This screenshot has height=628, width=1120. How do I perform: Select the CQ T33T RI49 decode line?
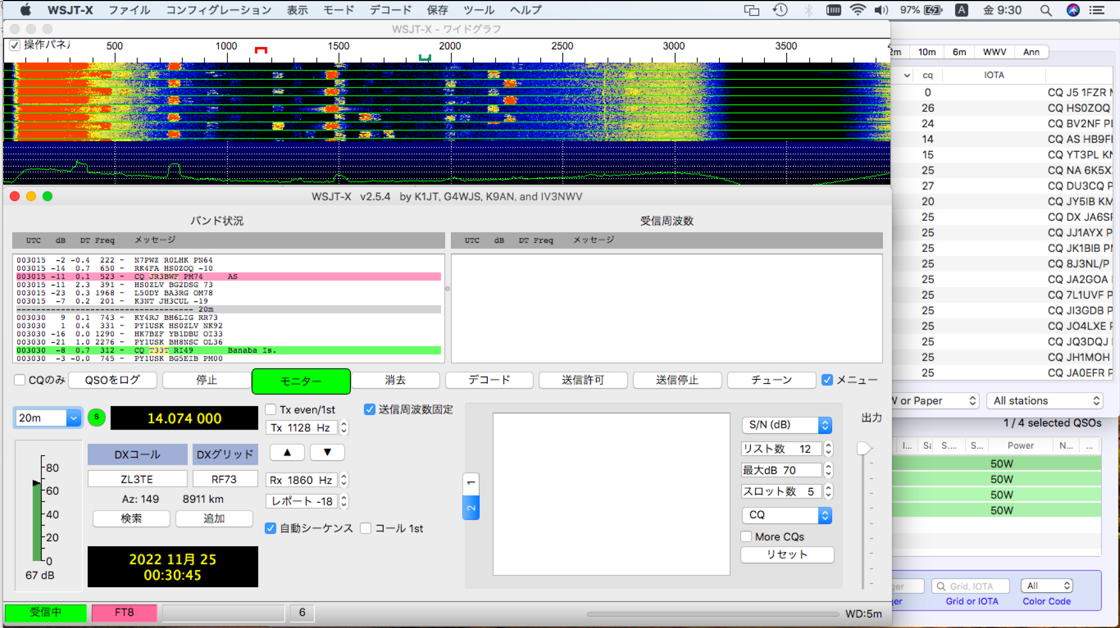[228, 350]
